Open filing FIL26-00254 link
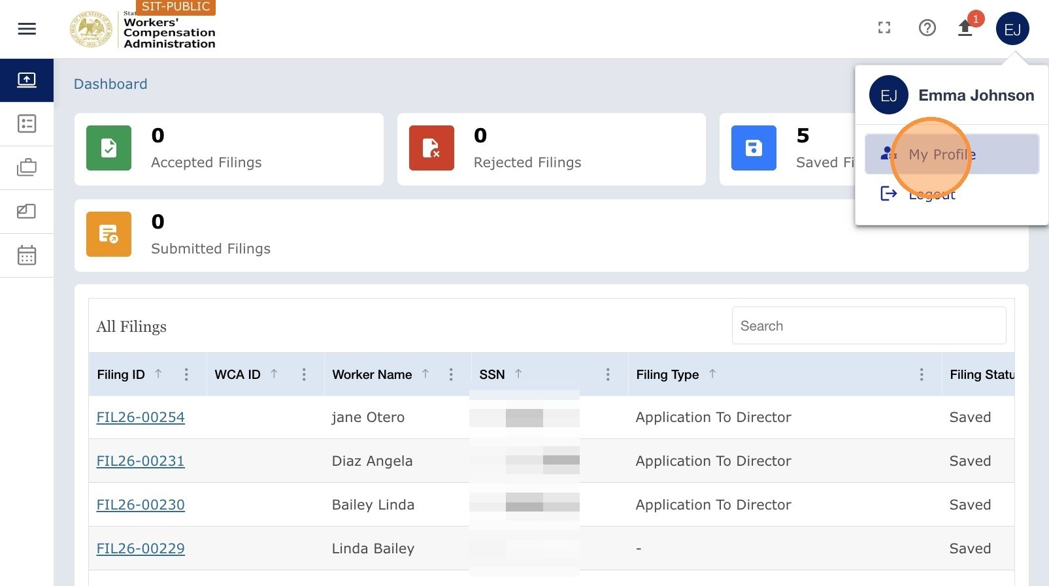The width and height of the screenshot is (1049, 586). tap(141, 417)
